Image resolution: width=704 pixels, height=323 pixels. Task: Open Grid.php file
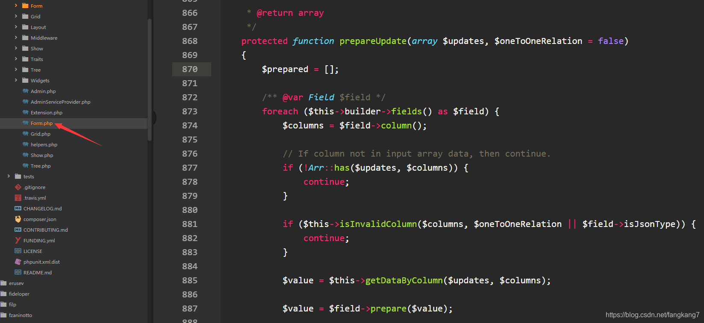(41, 134)
